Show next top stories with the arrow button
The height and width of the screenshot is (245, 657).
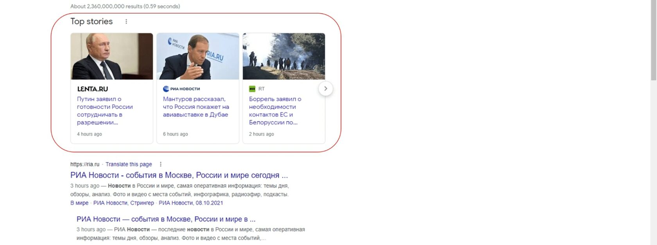click(325, 89)
